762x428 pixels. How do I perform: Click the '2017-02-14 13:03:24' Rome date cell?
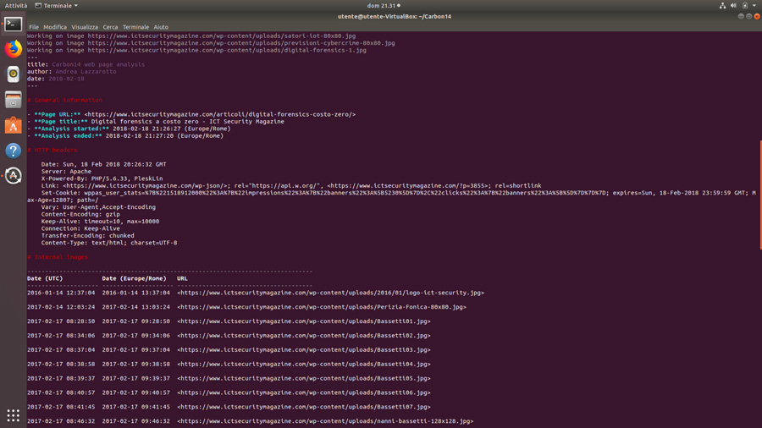[x=136, y=307]
